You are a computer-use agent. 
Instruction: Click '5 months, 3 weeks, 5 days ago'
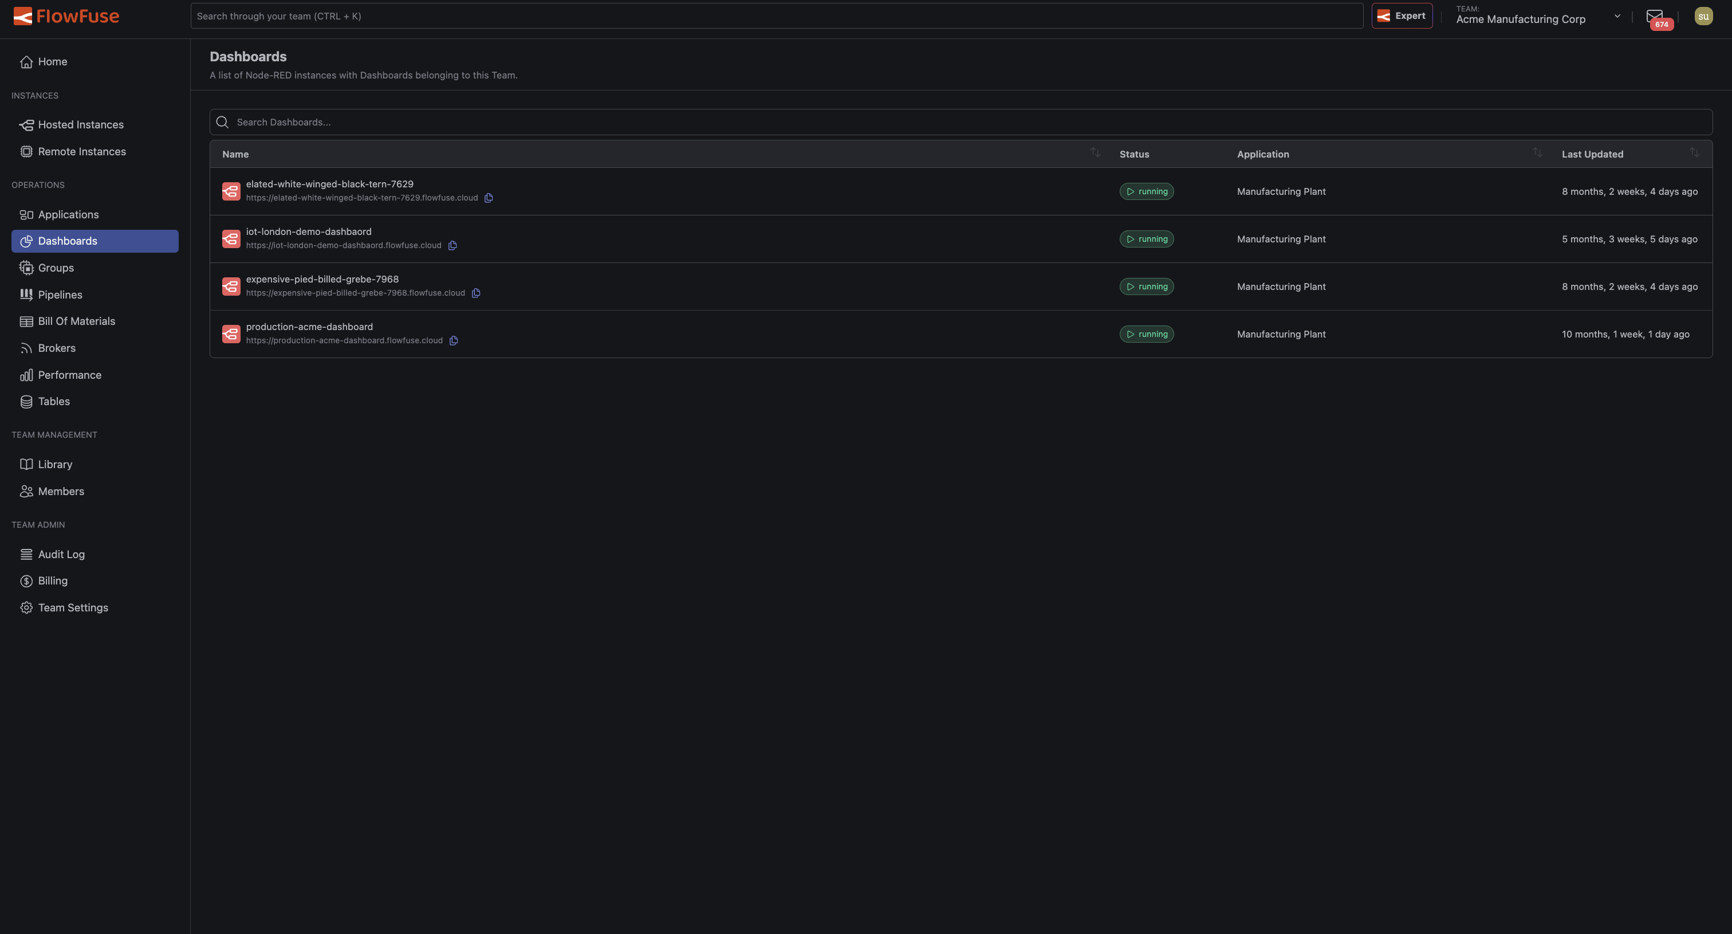[1629, 240]
